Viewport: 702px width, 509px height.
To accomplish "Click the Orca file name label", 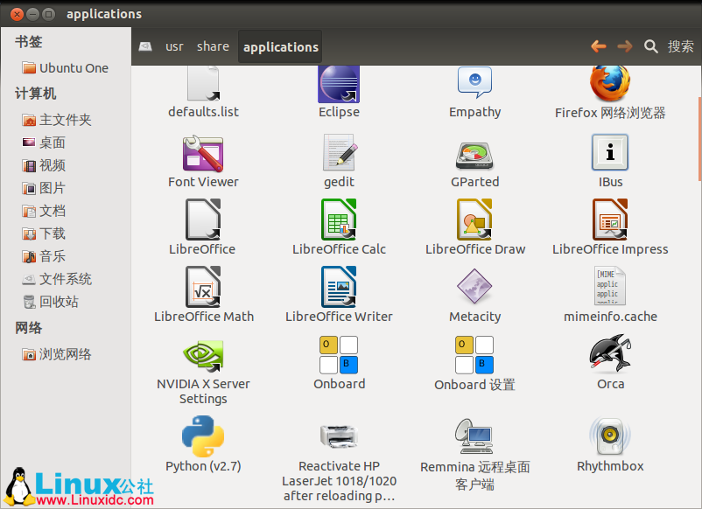I will (x=610, y=384).
